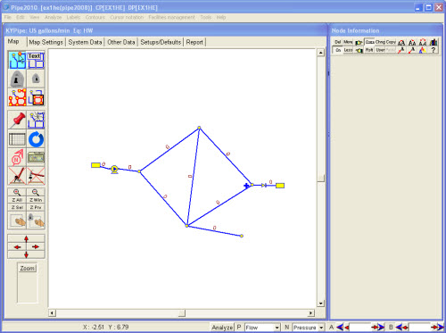Viewport: 446px width, 333px height.
Task: Click the Z All zoom button
Action: click(17, 200)
